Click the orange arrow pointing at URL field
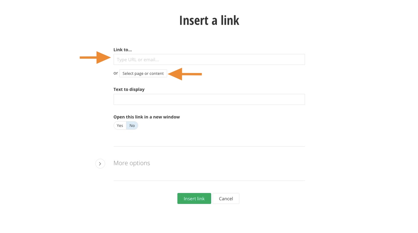This screenshot has width=418, height=233. [95, 58]
